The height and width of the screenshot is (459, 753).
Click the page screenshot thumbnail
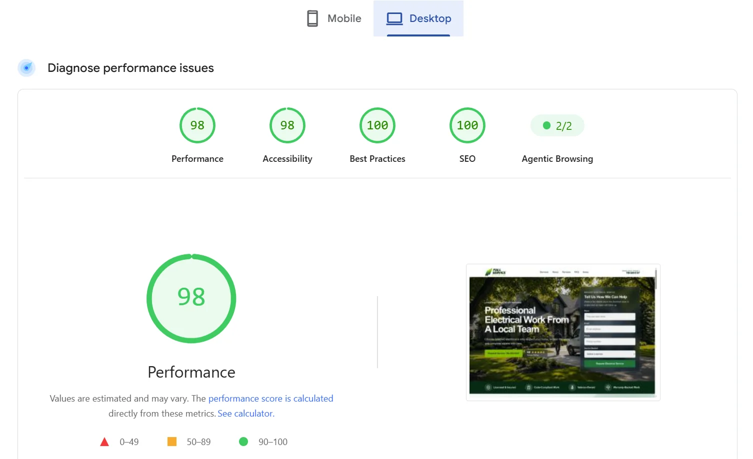563,332
